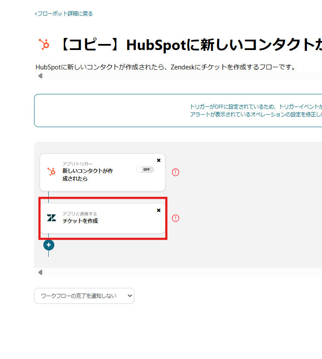The width and height of the screenshot is (322, 359).
Task: Add a new operation with plus button
Action: coord(49,245)
